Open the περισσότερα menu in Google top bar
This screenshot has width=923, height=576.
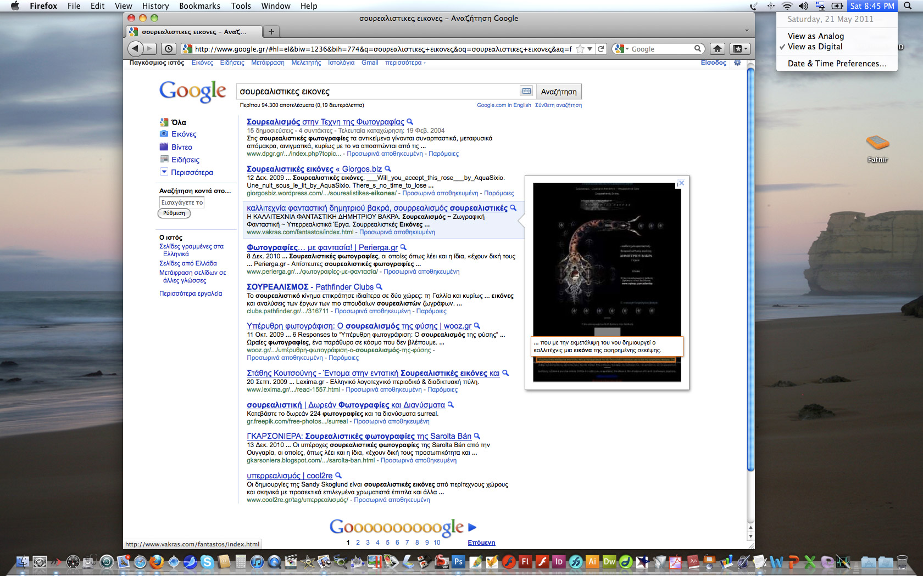point(405,63)
